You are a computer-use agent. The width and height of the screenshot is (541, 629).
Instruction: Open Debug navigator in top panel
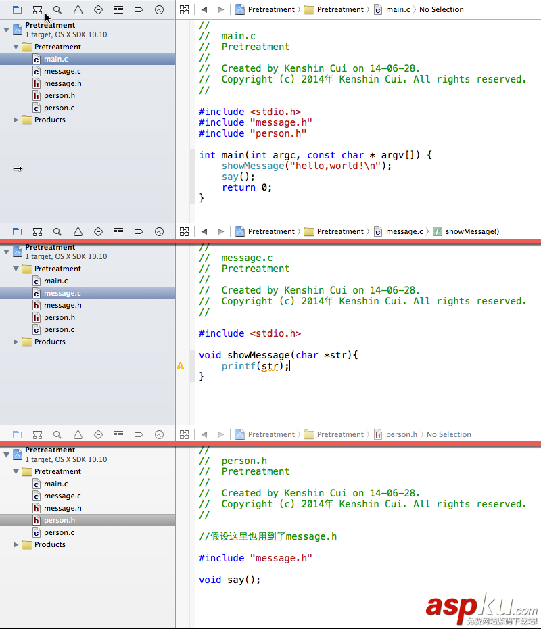coord(119,9)
